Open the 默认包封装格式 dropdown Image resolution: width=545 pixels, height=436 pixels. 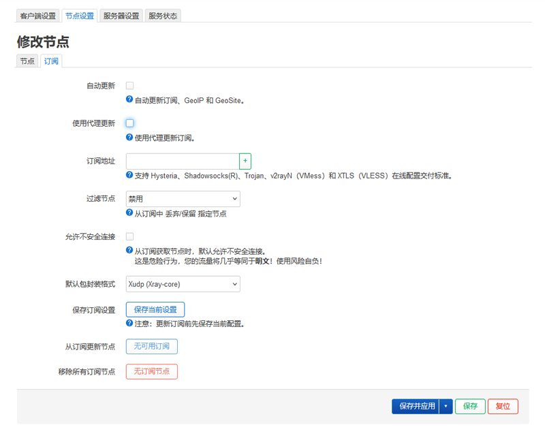tap(182, 284)
